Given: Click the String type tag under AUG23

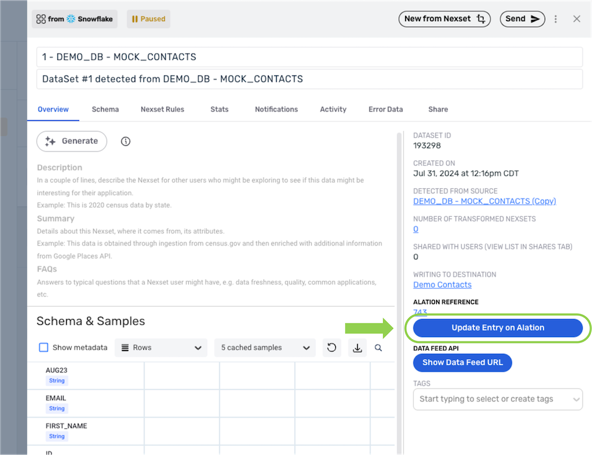Looking at the screenshot, I should (57, 381).
